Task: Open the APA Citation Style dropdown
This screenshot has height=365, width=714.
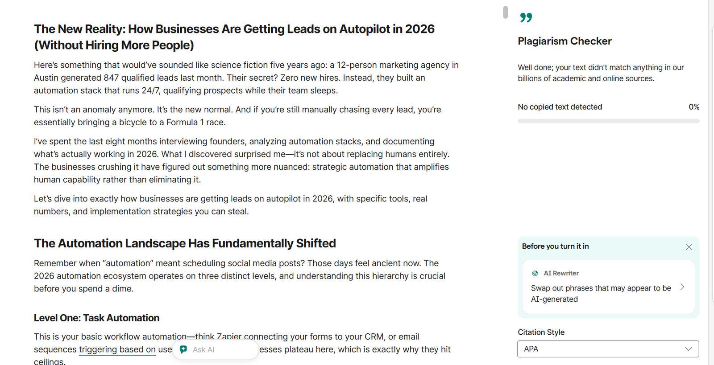Action: click(x=608, y=349)
